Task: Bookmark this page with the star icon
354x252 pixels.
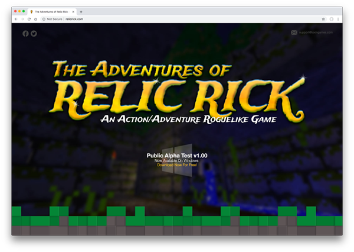Action: (323, 19)
